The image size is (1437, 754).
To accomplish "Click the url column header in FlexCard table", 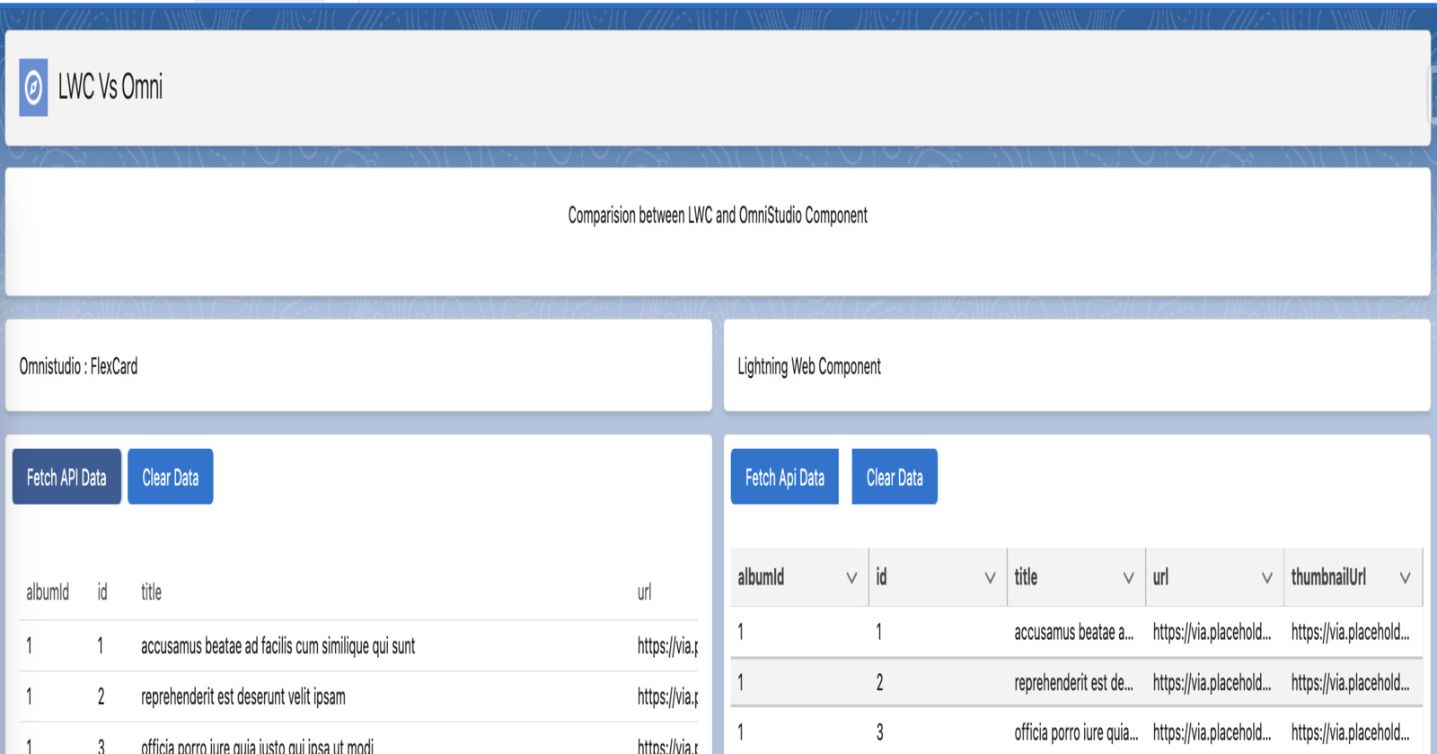I will (644, 592).
